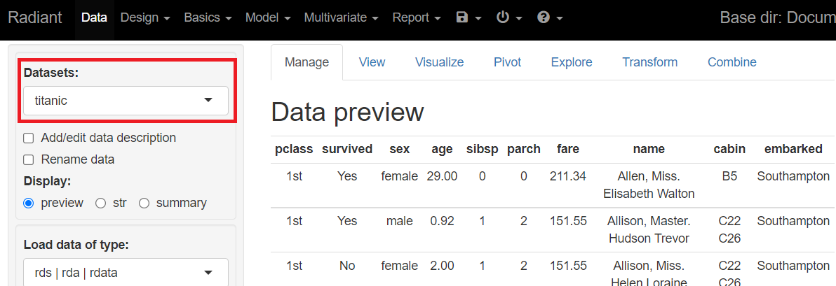Expand the Model menu
The height and width of the screenshot is (286, 836).
point(268,17)
